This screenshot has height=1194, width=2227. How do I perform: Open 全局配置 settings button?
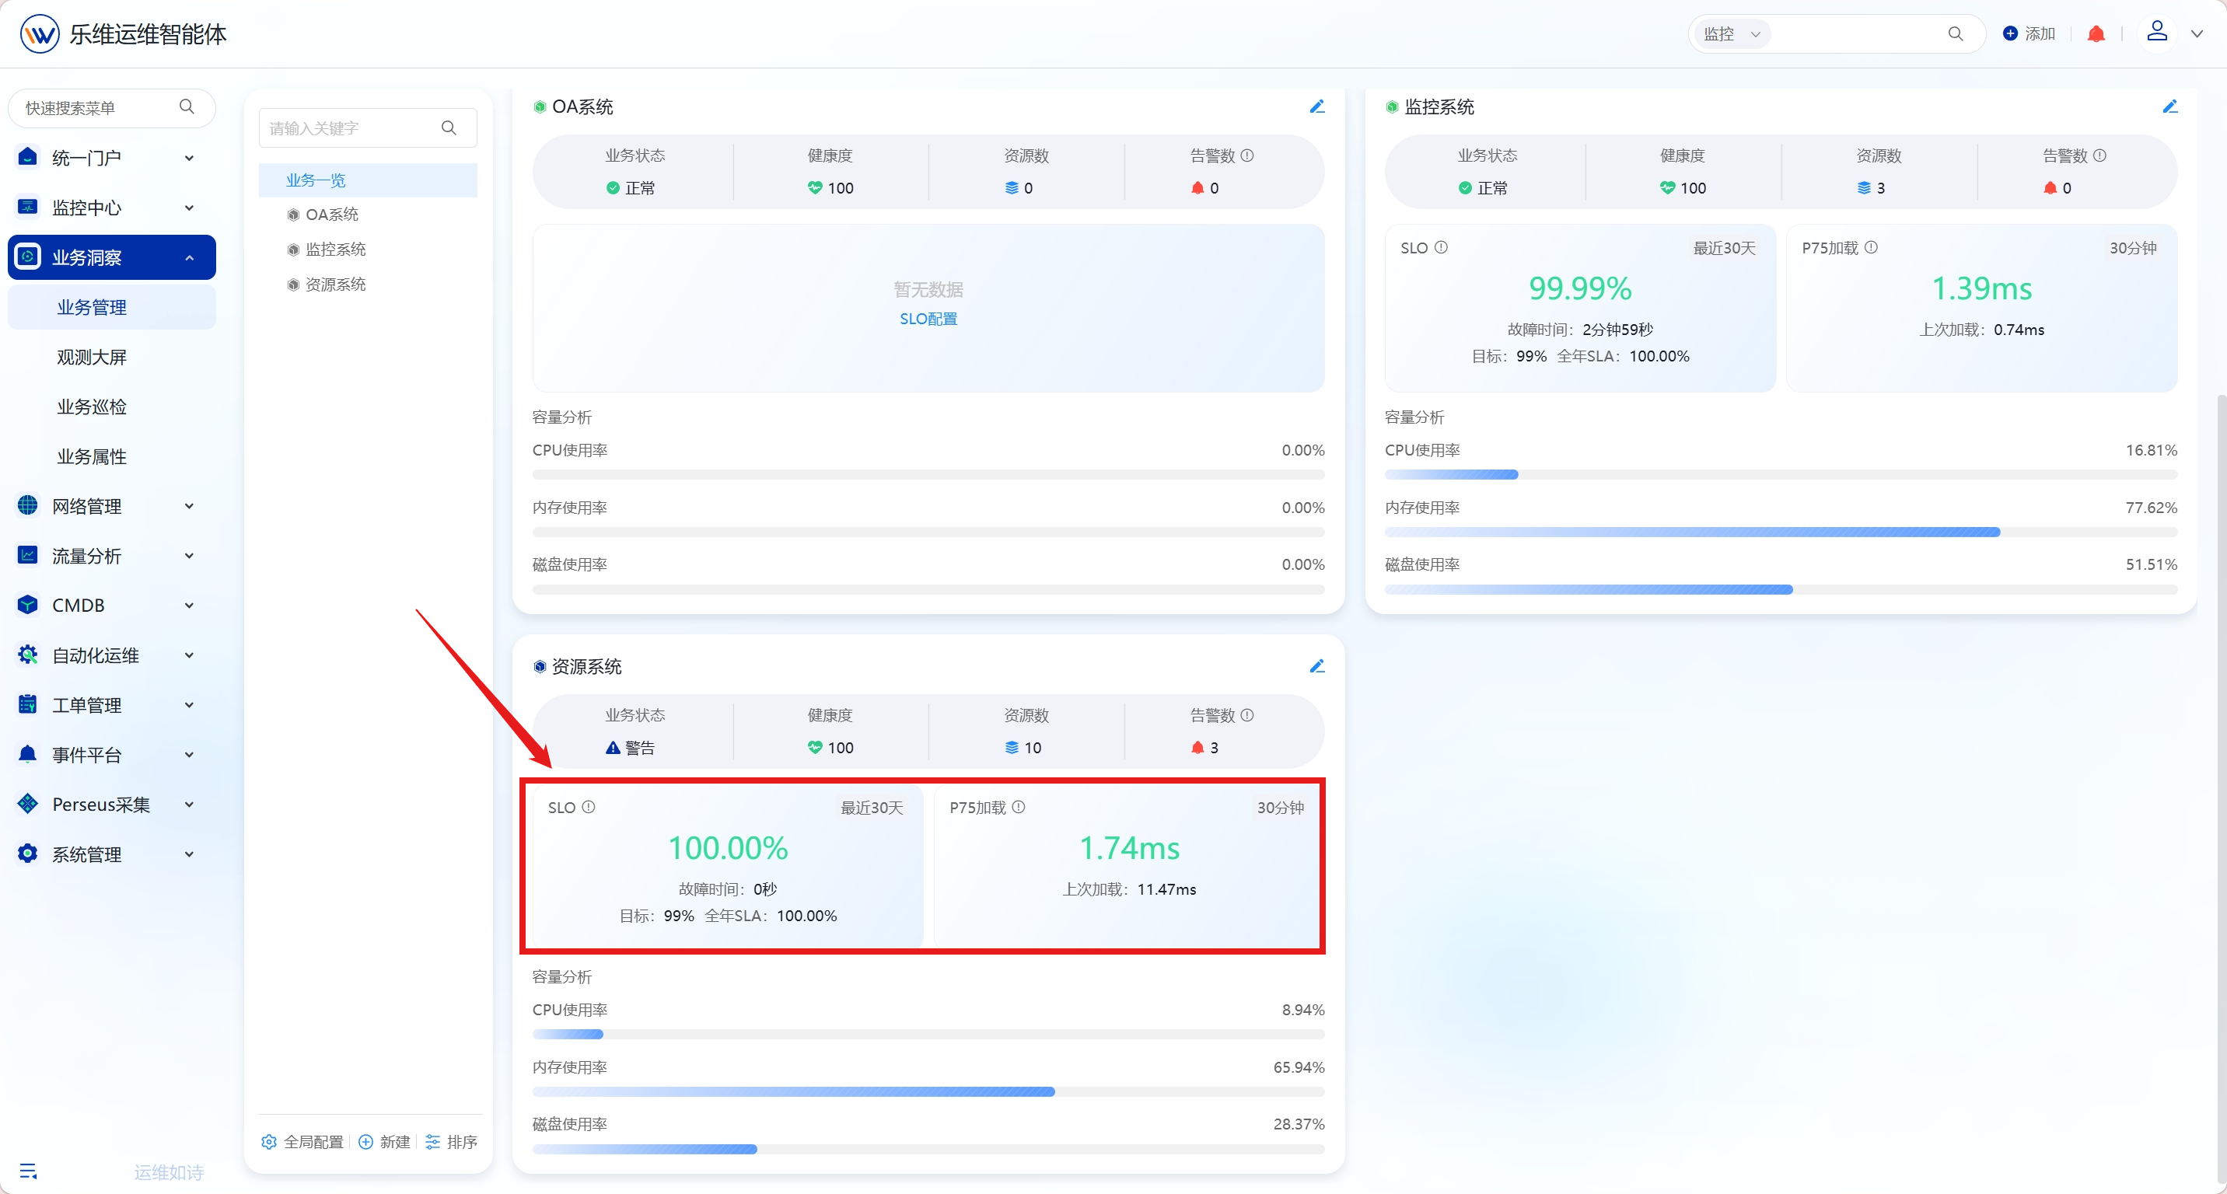pyautogui.click(x=302, y=1142)
